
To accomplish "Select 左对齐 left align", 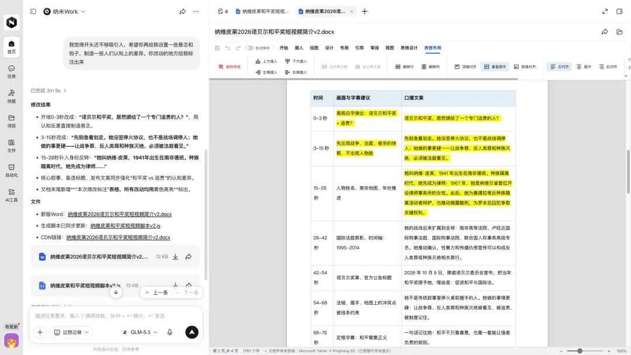I will (x=559, y=67).
